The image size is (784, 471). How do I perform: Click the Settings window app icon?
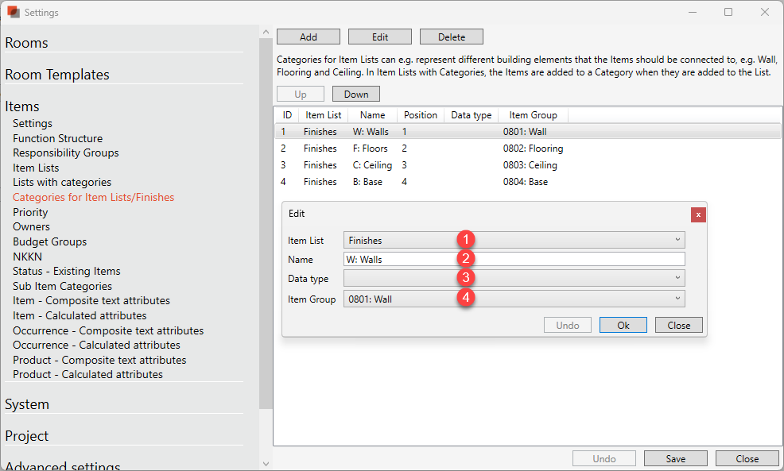click(13, 13)
